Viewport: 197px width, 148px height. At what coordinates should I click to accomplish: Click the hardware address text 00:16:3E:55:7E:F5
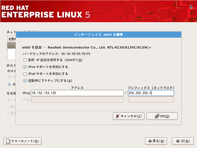pyautogui.click(x=75, y=54)
